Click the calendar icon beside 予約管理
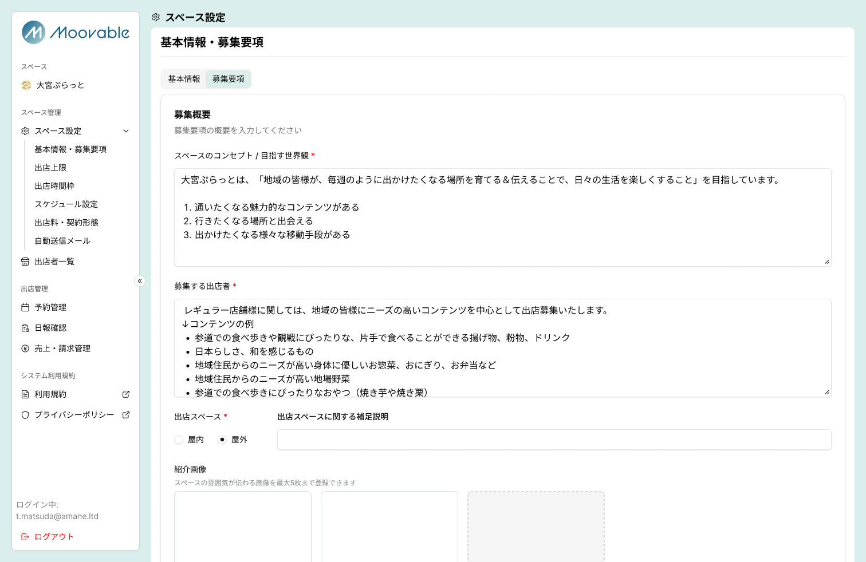The width and height of the screenshot is (866, 562). tap(25, 307)
